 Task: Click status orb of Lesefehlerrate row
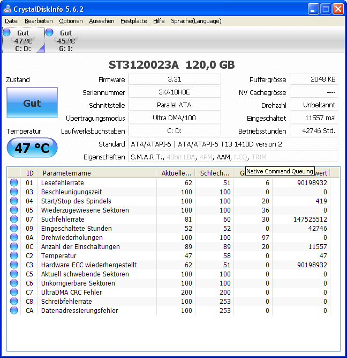pyautogui.click(x=14, y=182)
